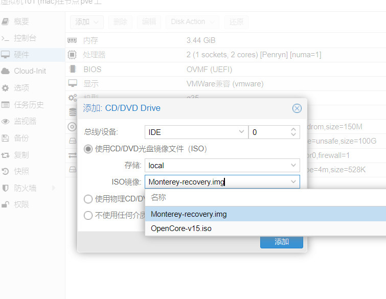Click the CD/DVD drive disc icon

72,127
